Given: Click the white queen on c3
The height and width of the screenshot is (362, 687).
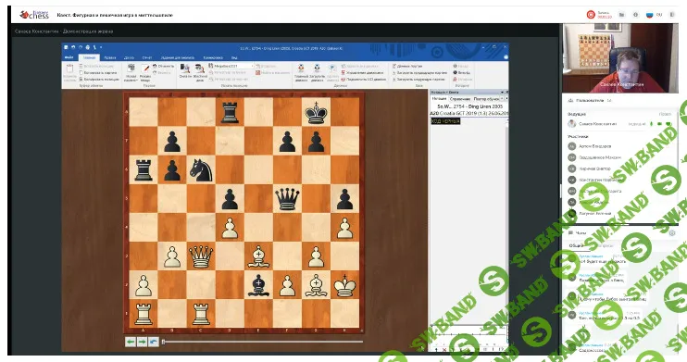Looking at the screenshot, I should pyautogui.click(x=201, y=256).
